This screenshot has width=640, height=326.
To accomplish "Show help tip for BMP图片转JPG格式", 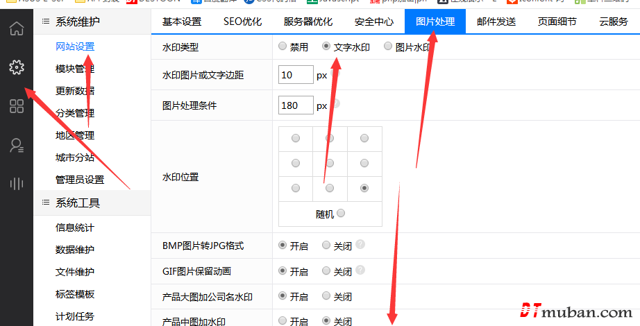I will [360, 245].
